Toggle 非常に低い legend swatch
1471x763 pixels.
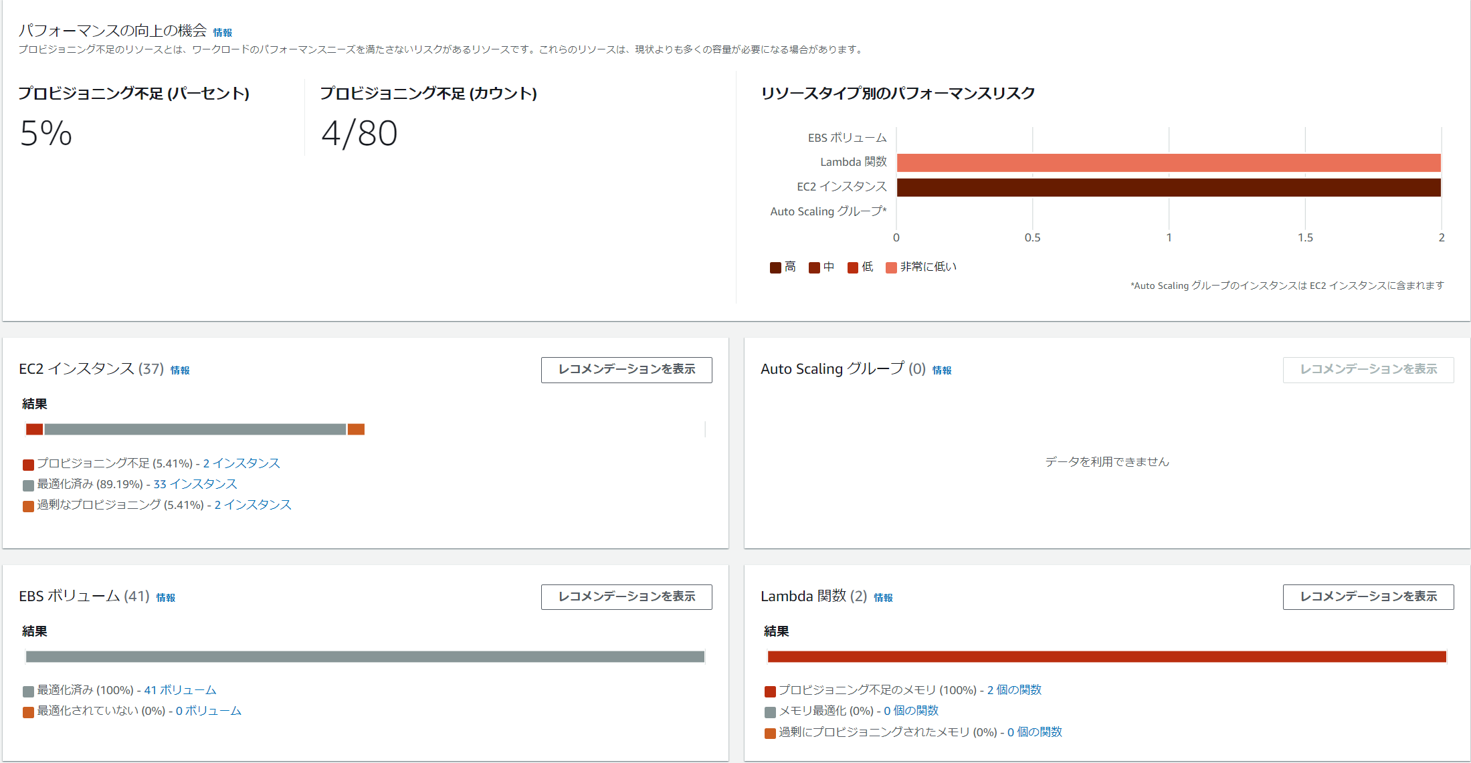pos(891,267)
